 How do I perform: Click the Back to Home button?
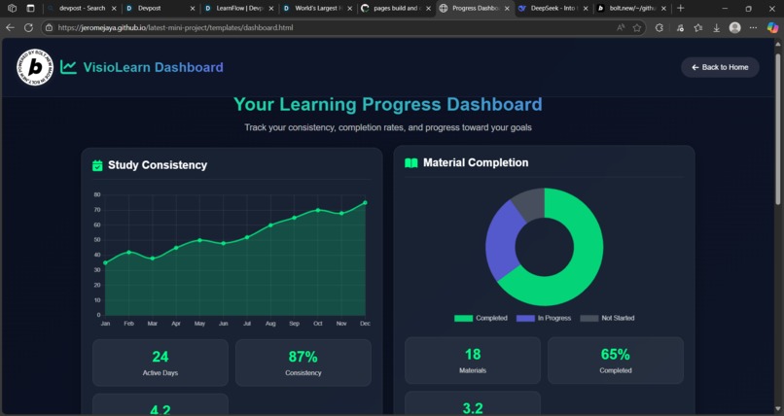(x=720, y=67)
